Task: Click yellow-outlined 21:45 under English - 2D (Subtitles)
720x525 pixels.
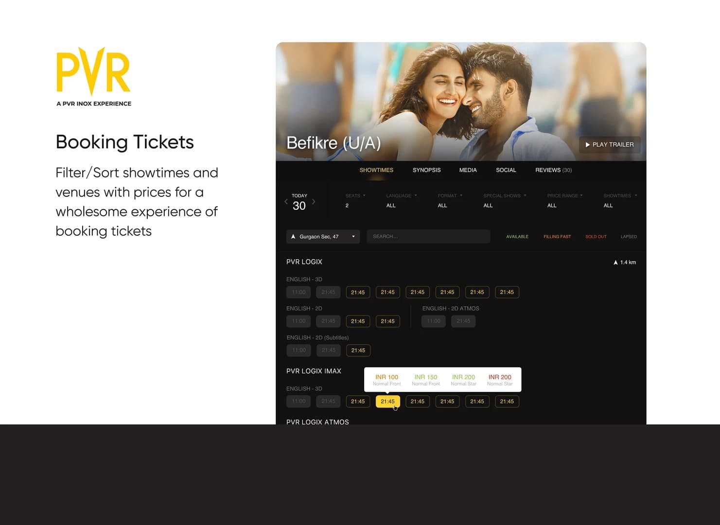Action: (x=358, y=350)
